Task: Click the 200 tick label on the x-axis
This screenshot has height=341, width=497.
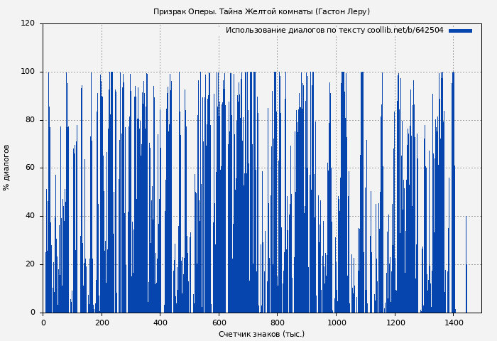Action: click(102, 323)
